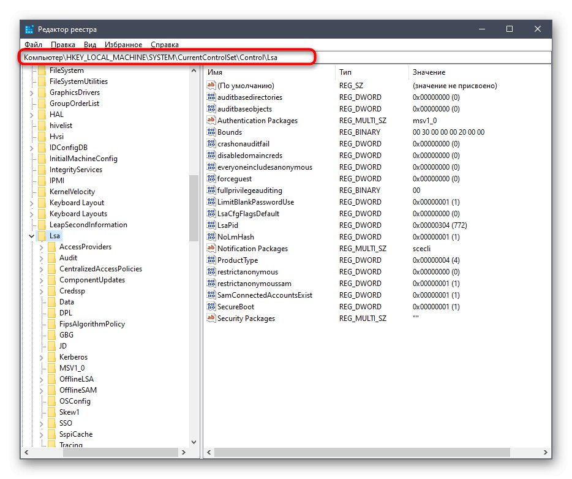Click the string icon of (По умолчанию) value
Screen dimensions: 572x479
click(x=211, y=85)
